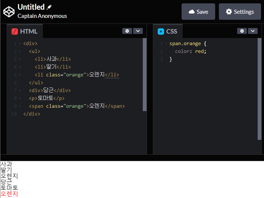Click CSS line number 2
This screenshot has height=198, width=264.
(161, 51)
